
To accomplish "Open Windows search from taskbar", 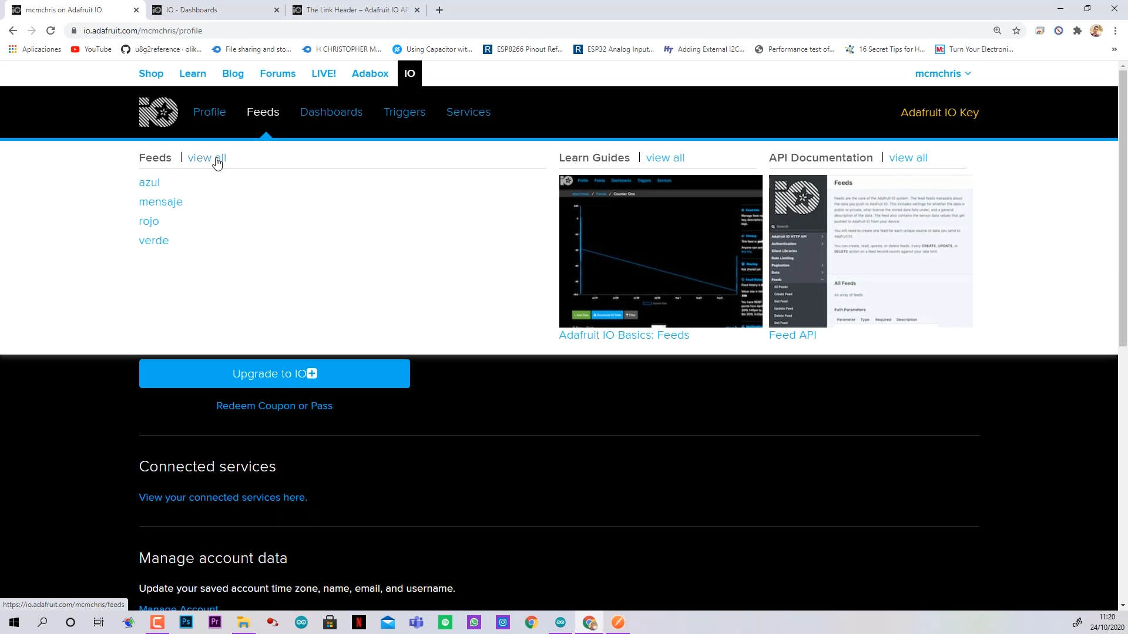I will (x=42, y=622).
